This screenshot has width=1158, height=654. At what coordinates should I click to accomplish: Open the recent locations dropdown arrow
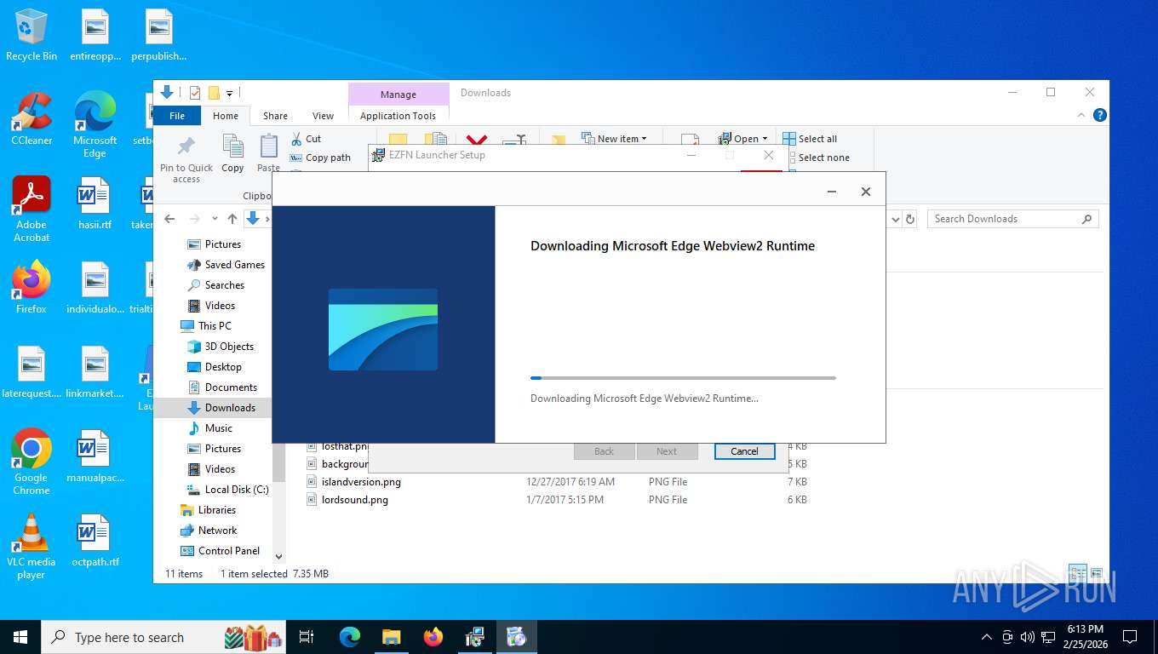pos(215,219)
